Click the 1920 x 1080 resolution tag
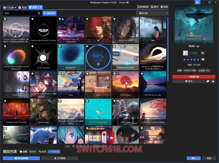219x163 pixels. point(190,71)
